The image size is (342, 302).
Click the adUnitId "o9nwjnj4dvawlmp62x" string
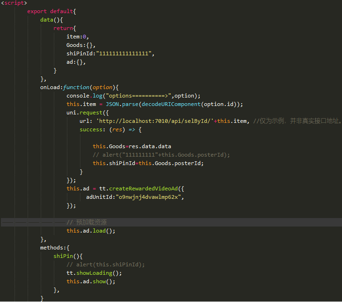[148, 197]
